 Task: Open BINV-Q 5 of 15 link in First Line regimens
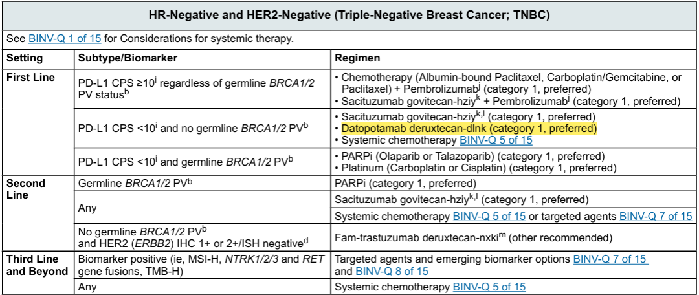click(x=496, y=140)
